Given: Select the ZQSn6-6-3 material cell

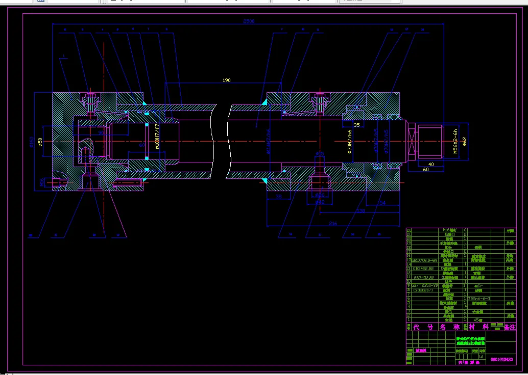Looking at the screenshot, I should pyautogui.click(x=479, y=299).
